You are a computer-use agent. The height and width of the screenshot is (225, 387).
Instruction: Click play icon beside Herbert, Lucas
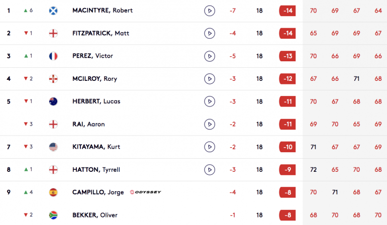[x=210, y=101]
